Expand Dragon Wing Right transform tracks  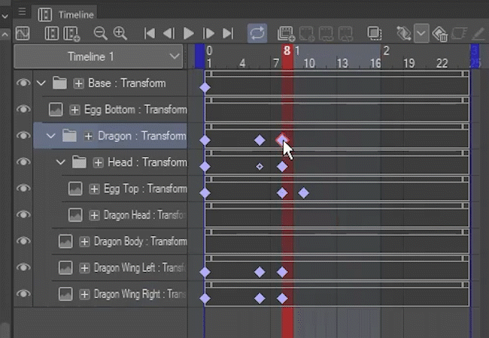pos(84,294)
